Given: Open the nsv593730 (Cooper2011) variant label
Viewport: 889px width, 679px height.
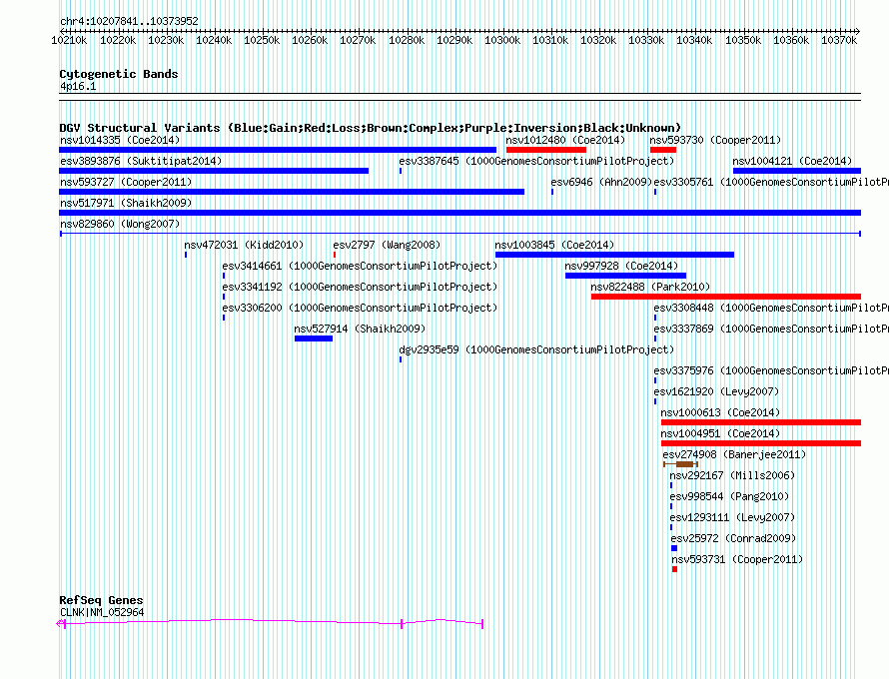Looking at the screenshot, I should click(715, 140).
